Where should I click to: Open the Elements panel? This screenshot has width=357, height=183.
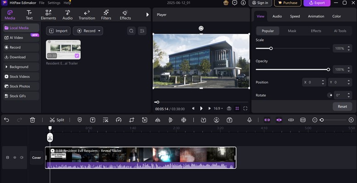48,15
